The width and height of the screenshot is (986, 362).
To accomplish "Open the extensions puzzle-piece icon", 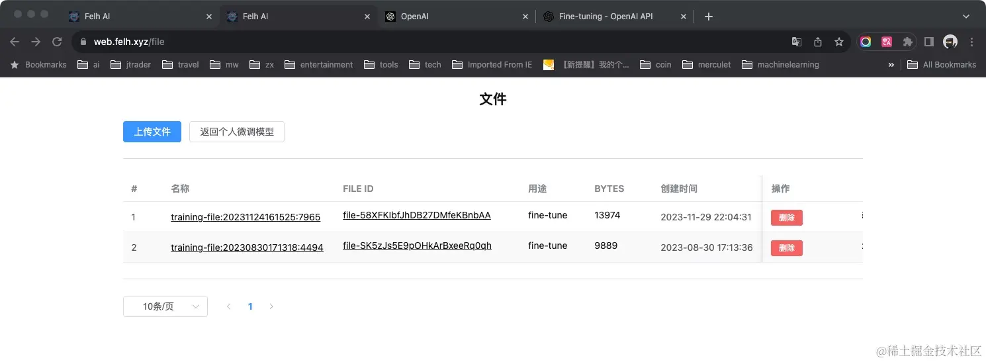I will pos(908,42).
